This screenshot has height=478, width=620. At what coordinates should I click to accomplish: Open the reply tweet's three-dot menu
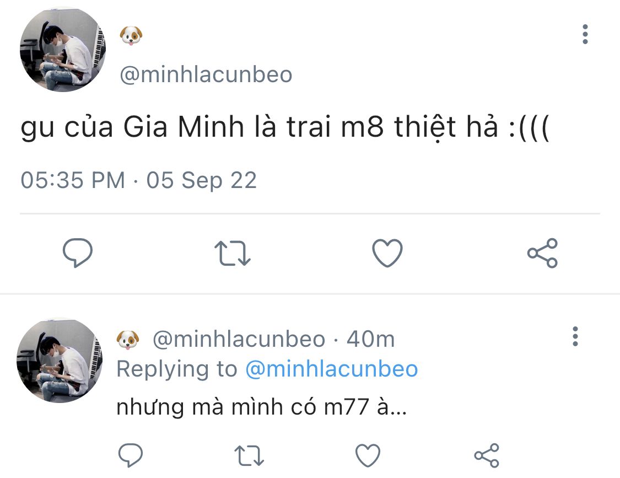pyautogui.click(x=575, y=336)
